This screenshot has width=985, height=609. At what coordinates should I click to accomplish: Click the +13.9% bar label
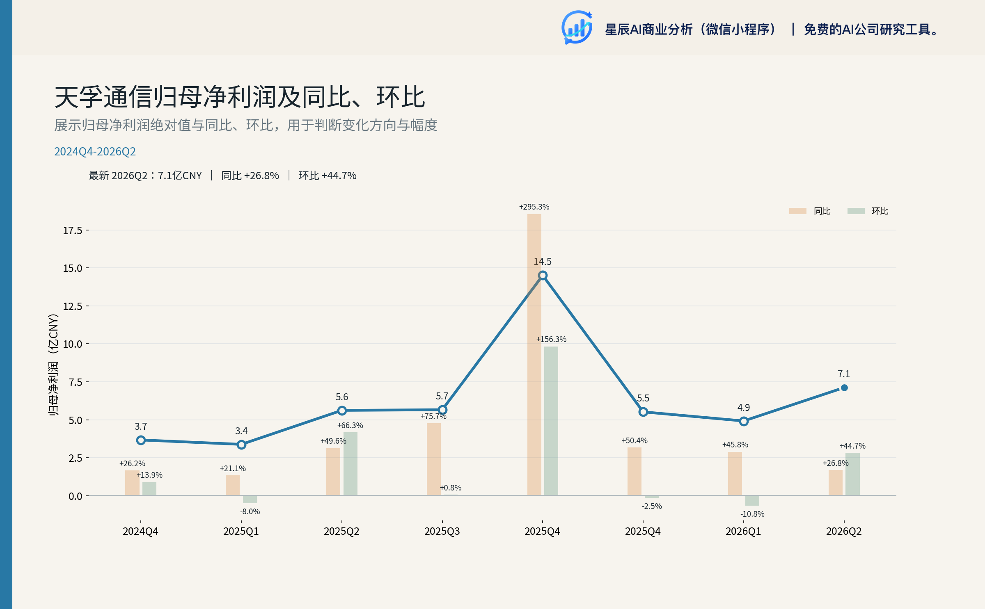click(x=149, y=475)
